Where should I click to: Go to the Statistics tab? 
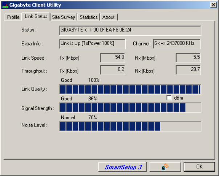[89, 17]
